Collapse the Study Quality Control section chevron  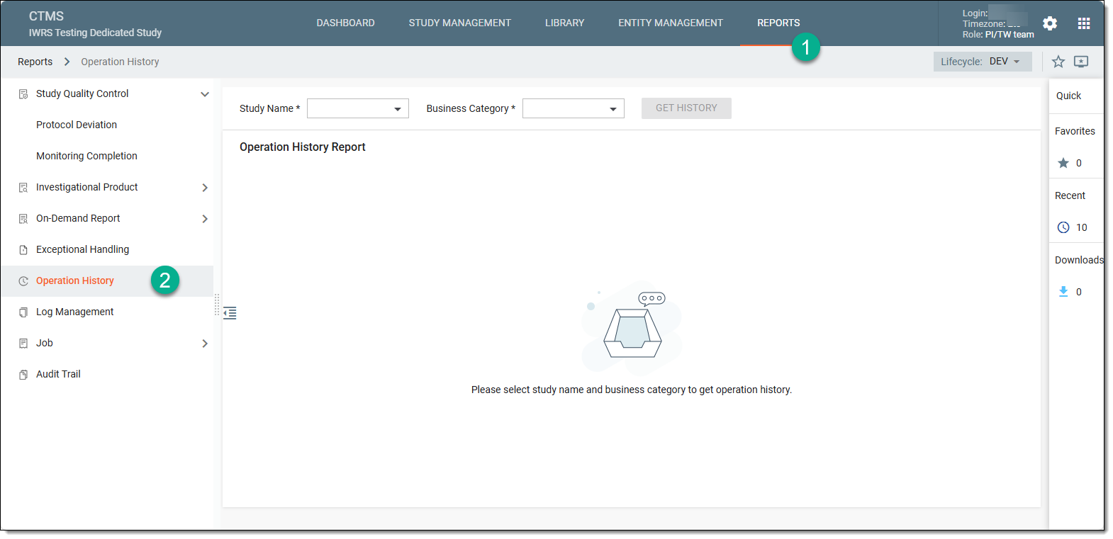point(205,94)
